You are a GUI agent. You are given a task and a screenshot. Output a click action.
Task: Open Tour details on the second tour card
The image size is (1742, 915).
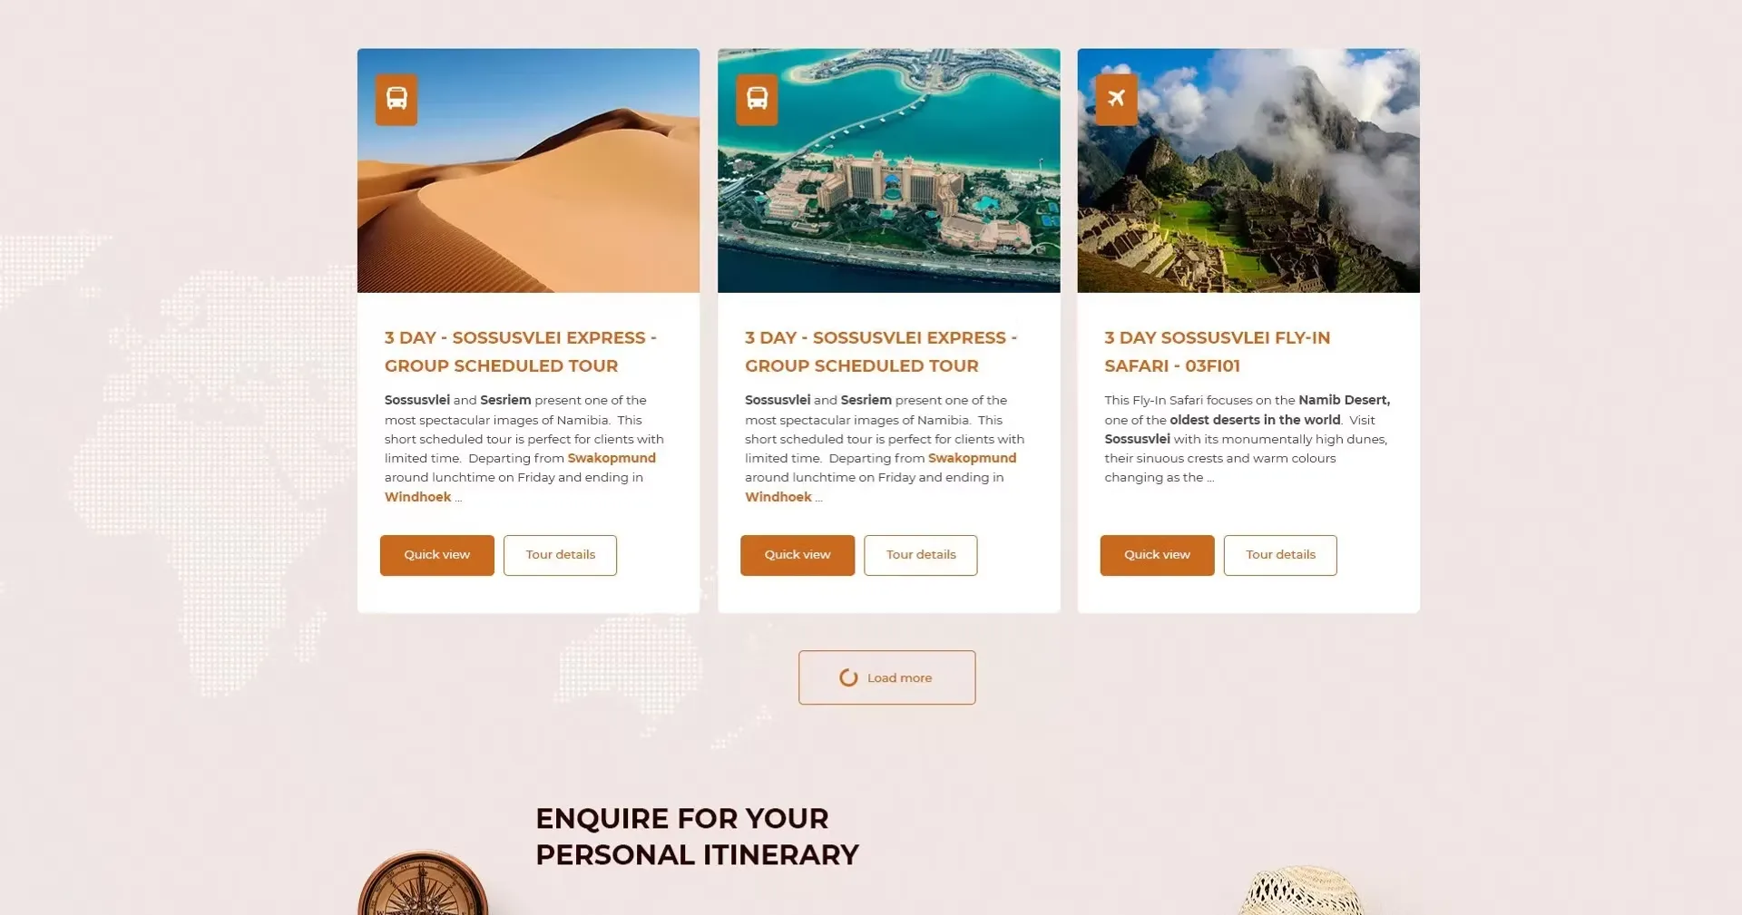[x=921, y=555]
